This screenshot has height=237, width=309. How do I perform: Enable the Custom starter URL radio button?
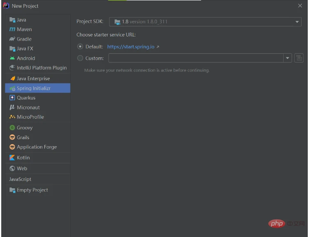pos(80,58)
